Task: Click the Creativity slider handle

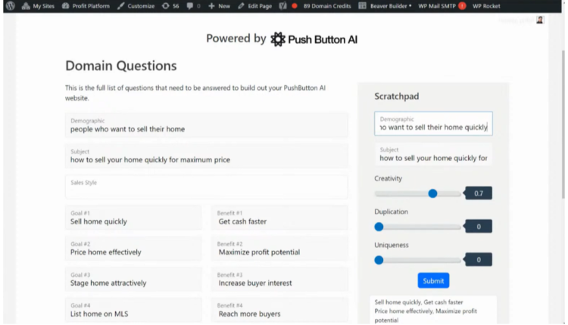Action: pyautogui.click(x=432, y=193)
